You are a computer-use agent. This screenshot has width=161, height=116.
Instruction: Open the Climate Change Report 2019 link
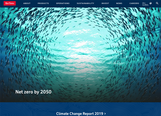(x=80, y=114)
